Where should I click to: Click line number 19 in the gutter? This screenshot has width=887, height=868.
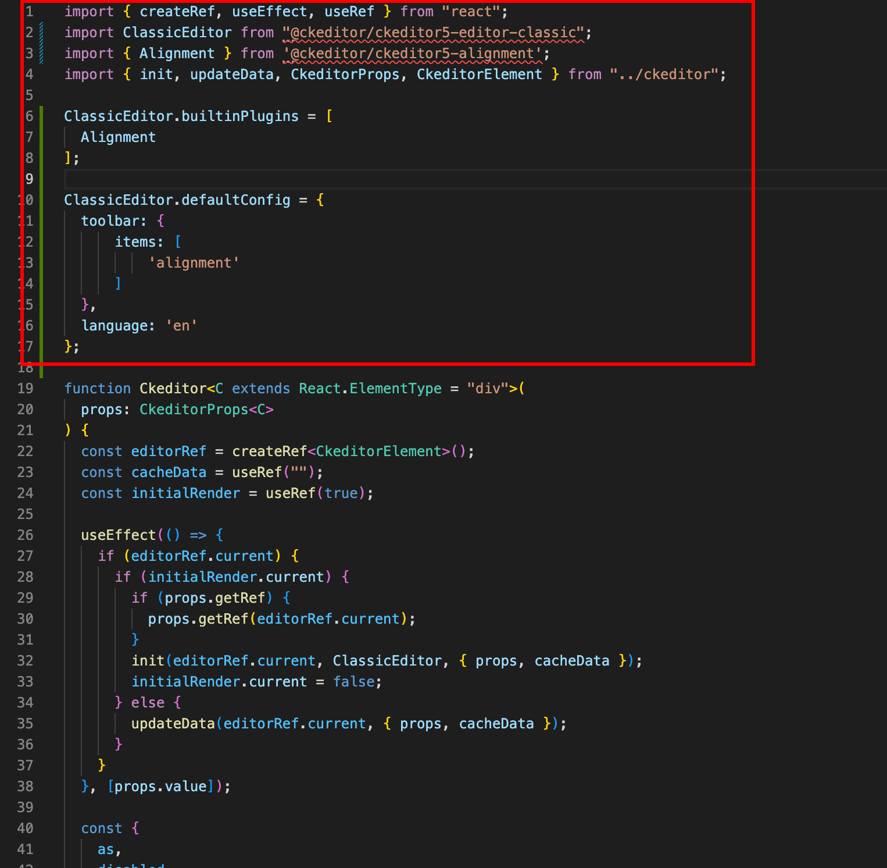[x=25, y=389]
